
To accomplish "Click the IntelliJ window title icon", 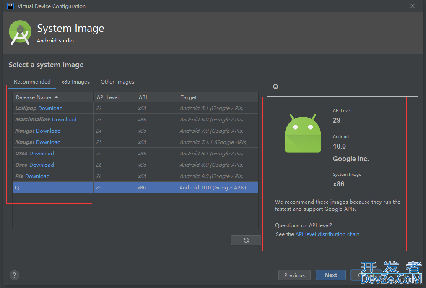I will pyautogui.click(x=10, y=6).
